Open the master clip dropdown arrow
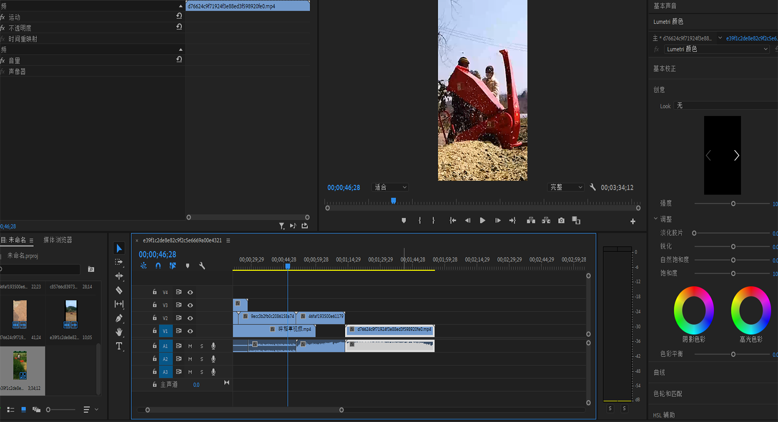Screen dimensions: 778x422 tap(720, 38)
